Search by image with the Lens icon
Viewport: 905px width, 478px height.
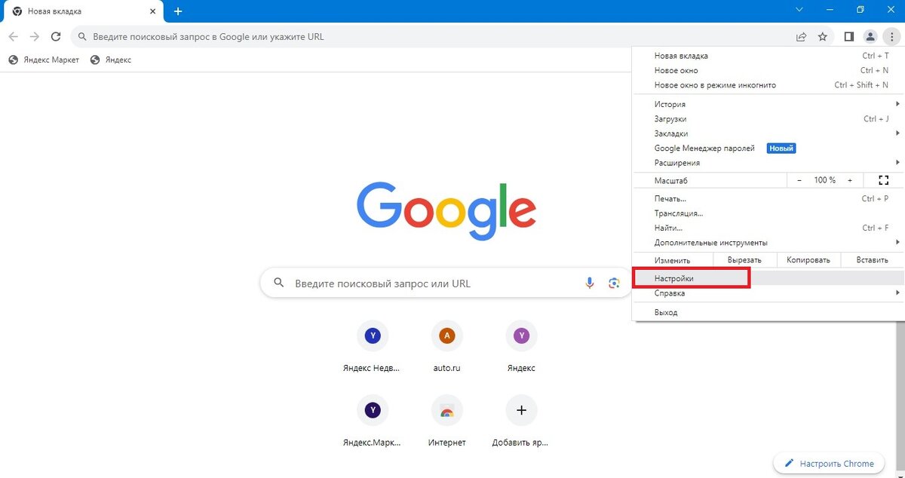click(x=614, y=283)
